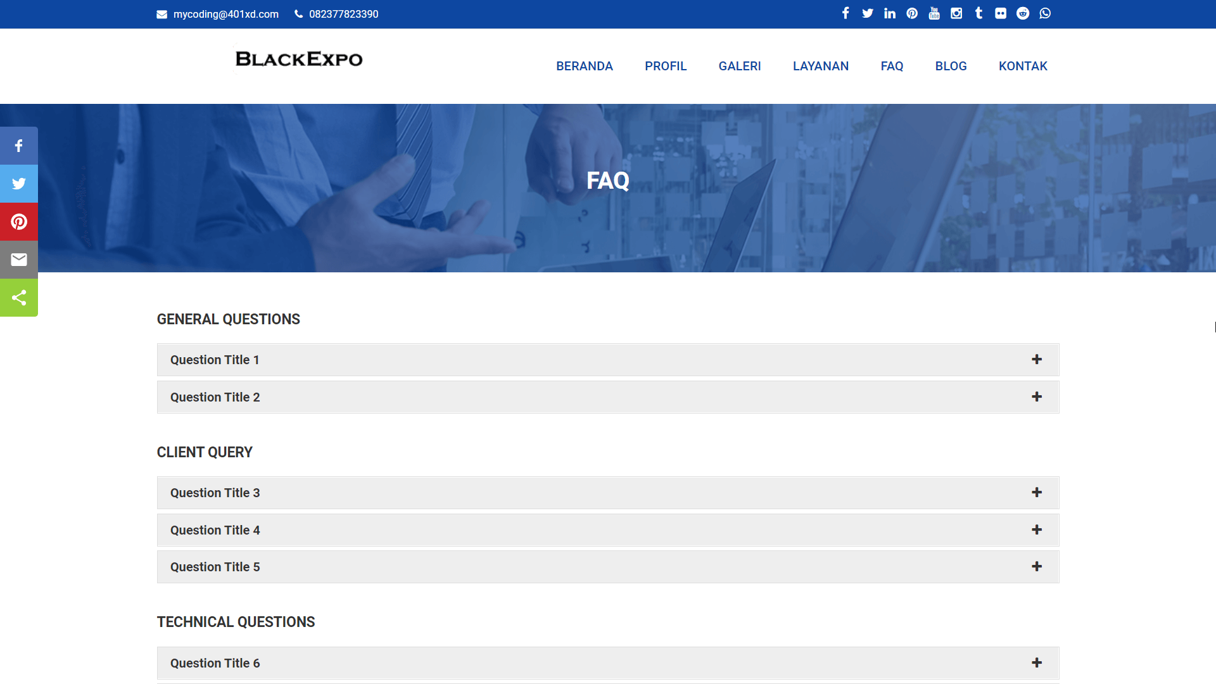This screenshot has height=684, width=1216.
Task: Select the Email share icon on the sidebar
Action: [x=19, y=259]
